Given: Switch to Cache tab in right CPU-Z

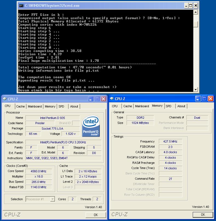Looking at the screenshot, I should tap(128, 106).
